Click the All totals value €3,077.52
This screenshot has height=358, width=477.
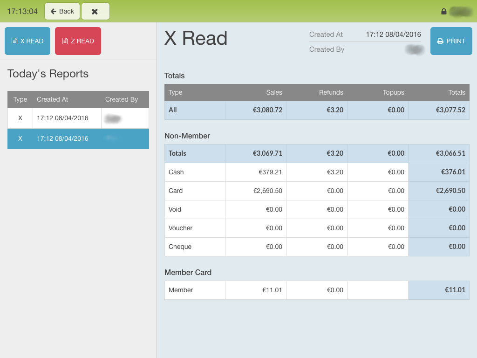coord(450,110)
